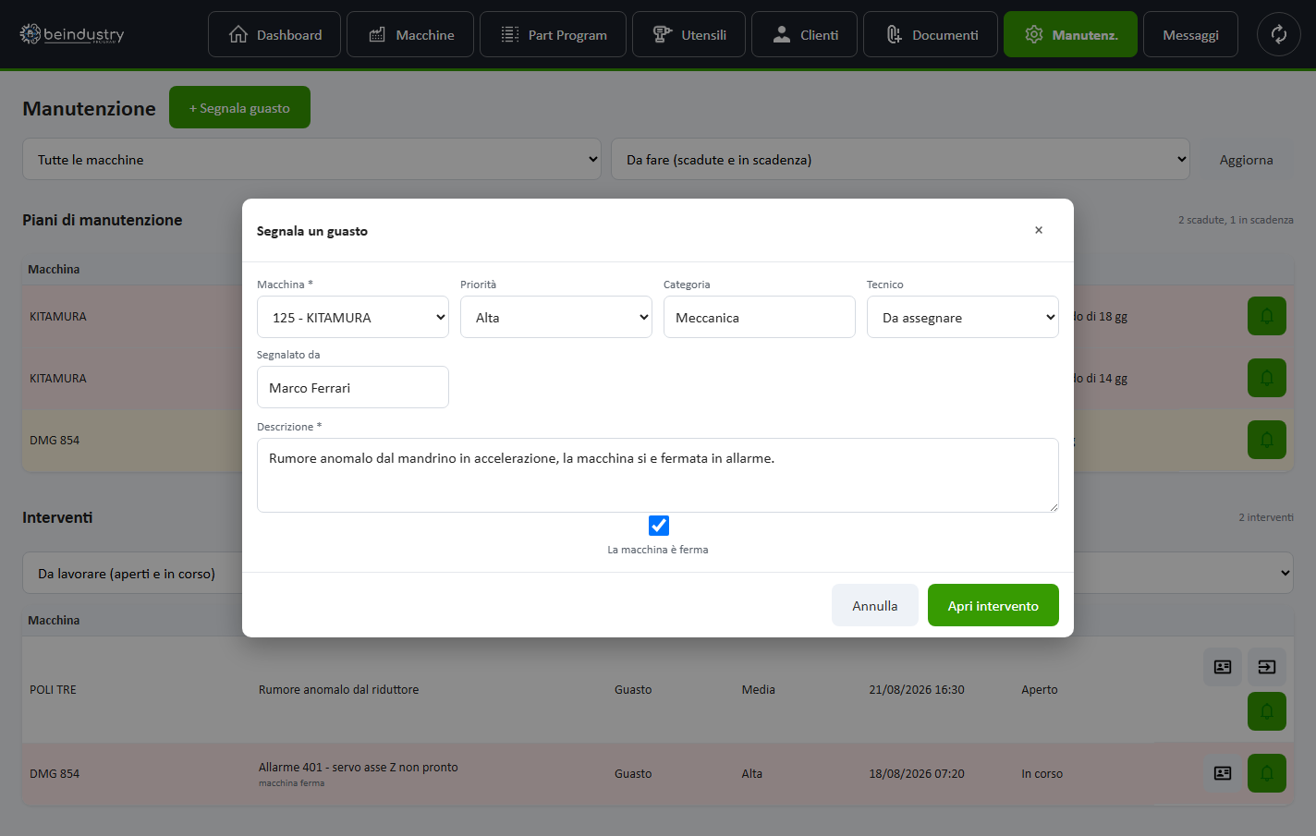
Task: Click into the Descrizione text area
Action: pyautogui.click(x=658, y=475)
